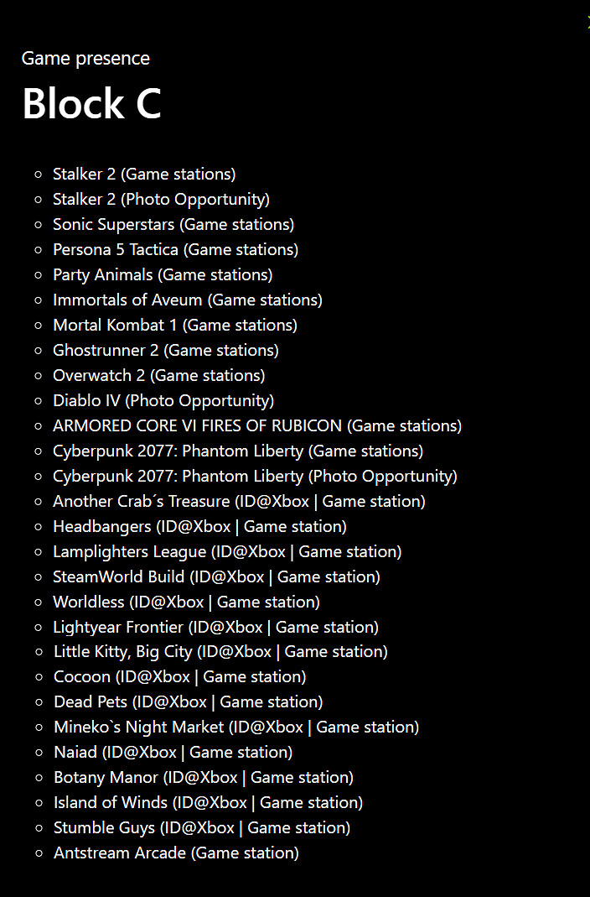Click Another Crab's Treasure entry
This screenshot has width=590, height=897.
pyautogui.click(x=239, y=502)
